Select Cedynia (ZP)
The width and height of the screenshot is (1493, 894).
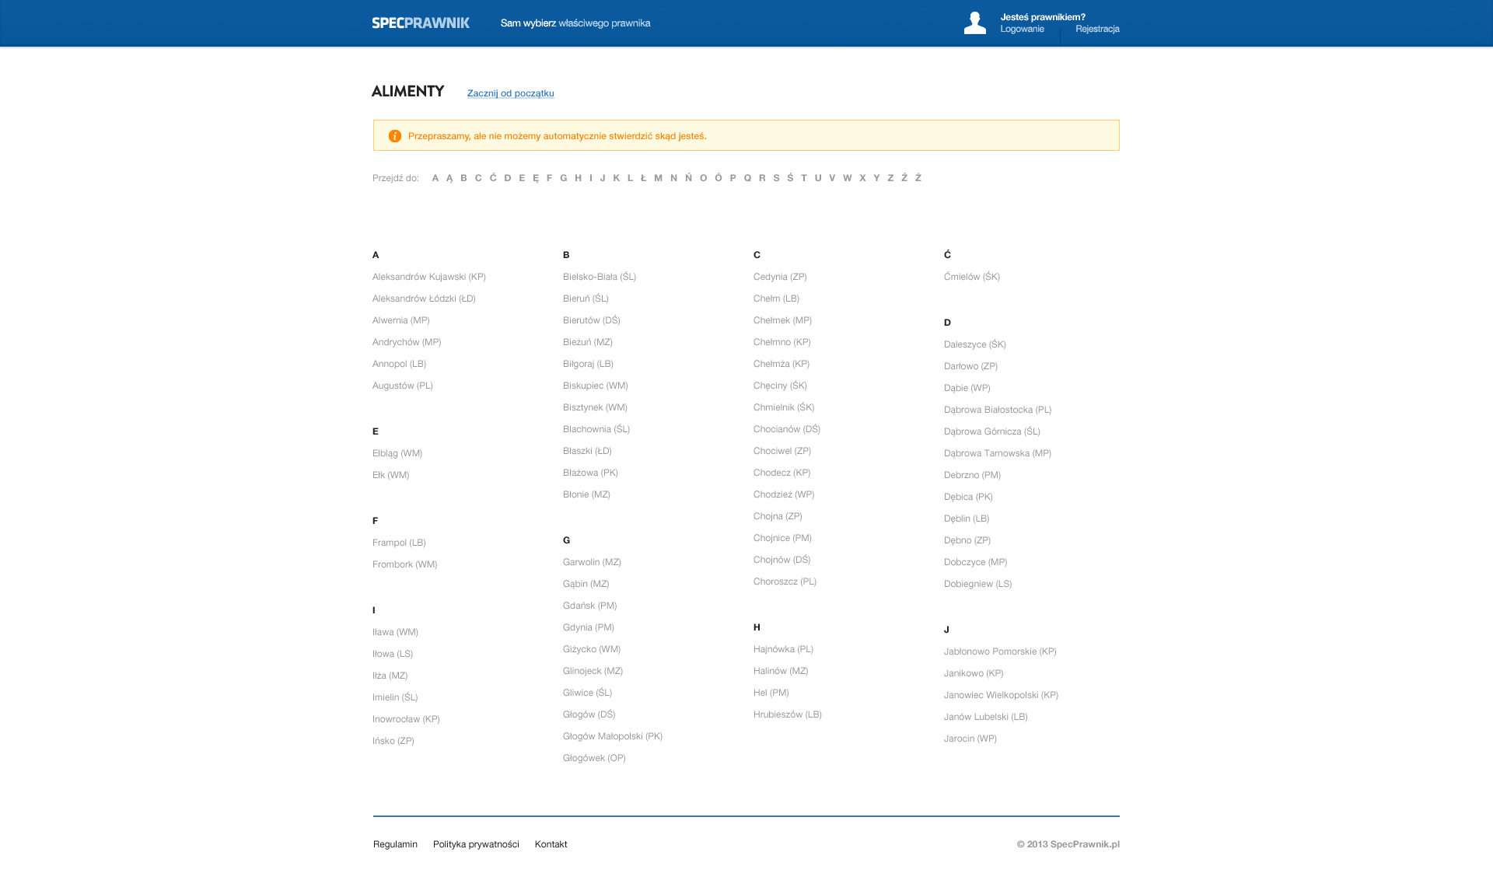pos(781,277)
